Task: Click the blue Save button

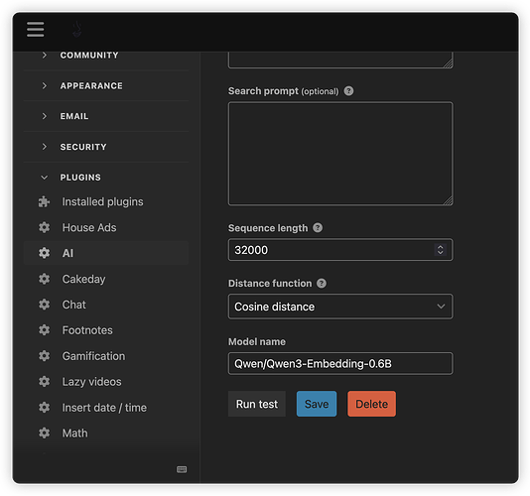Action: (x=317, y=404)
